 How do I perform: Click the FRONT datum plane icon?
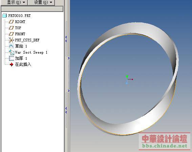[x=12, y=34]
